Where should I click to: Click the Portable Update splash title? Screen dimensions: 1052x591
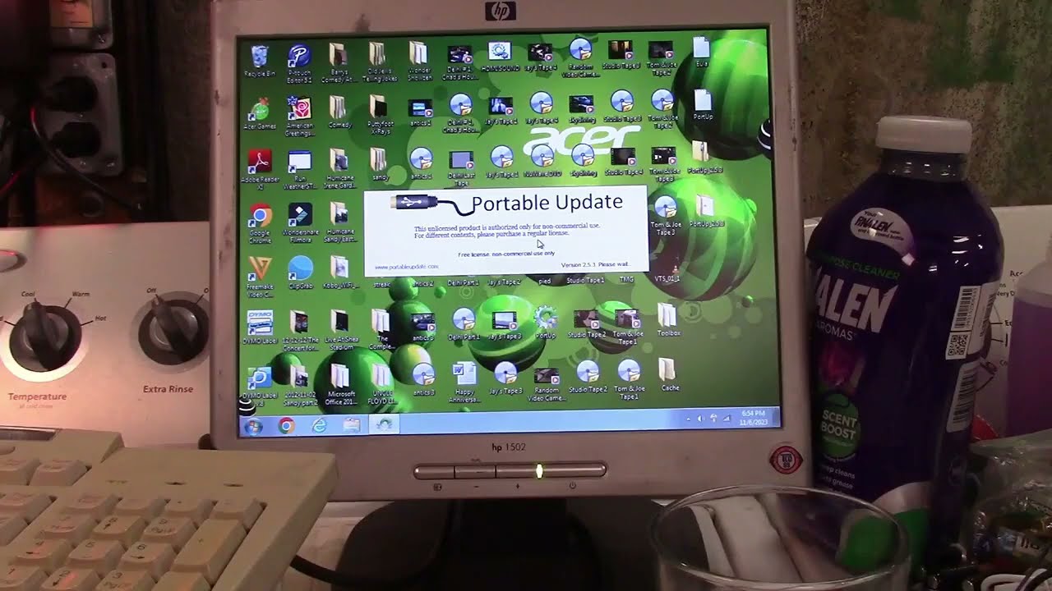[x=547, y=202]
